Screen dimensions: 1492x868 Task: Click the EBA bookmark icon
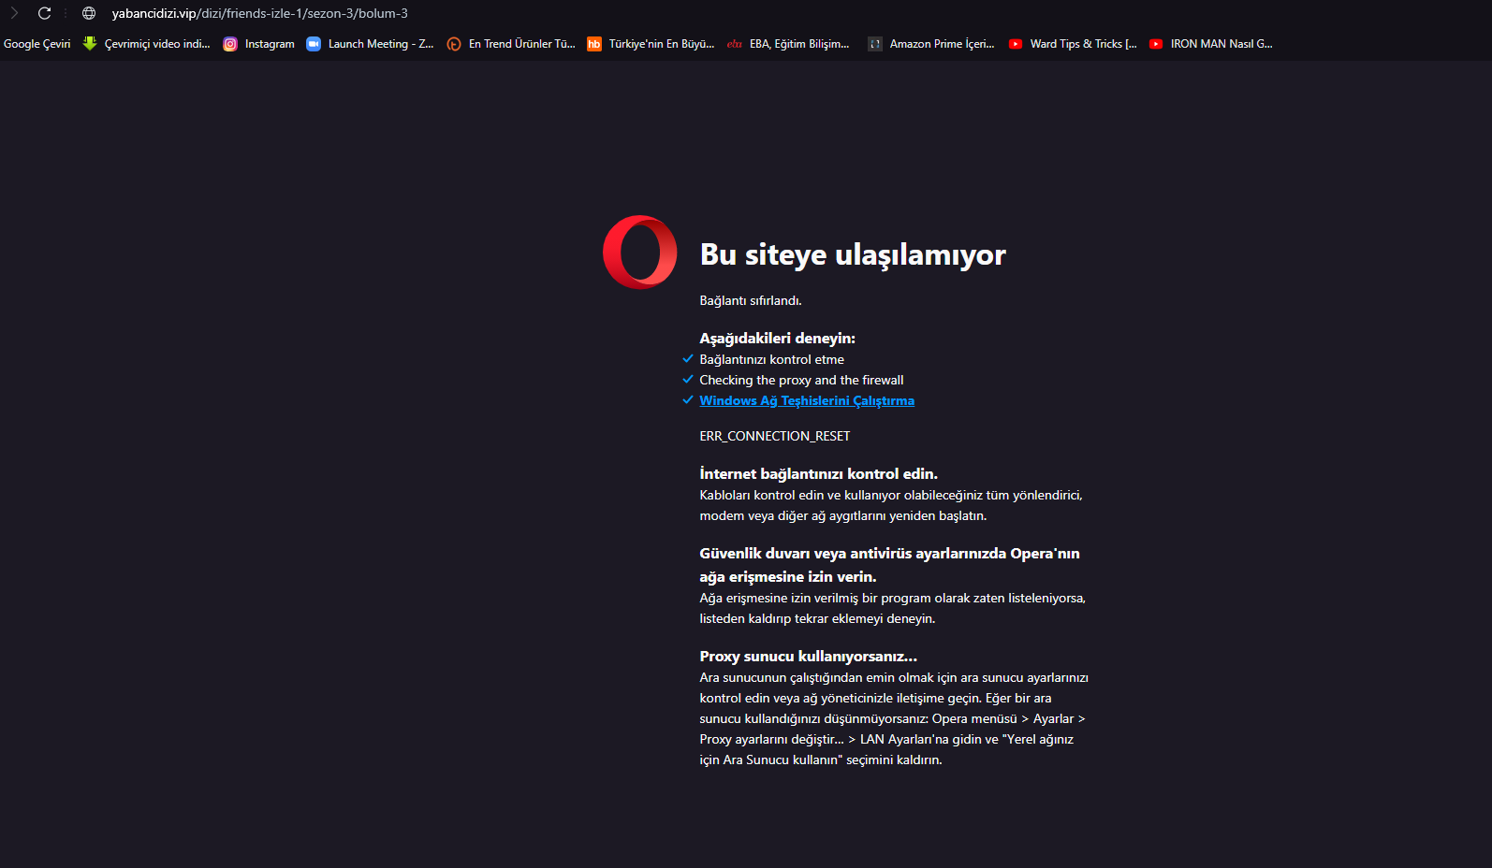pyautogui.click(x=734, y=44)
